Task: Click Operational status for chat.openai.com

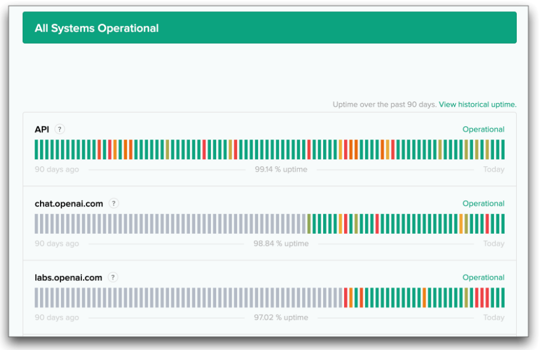Action: [x=483, y=203]
